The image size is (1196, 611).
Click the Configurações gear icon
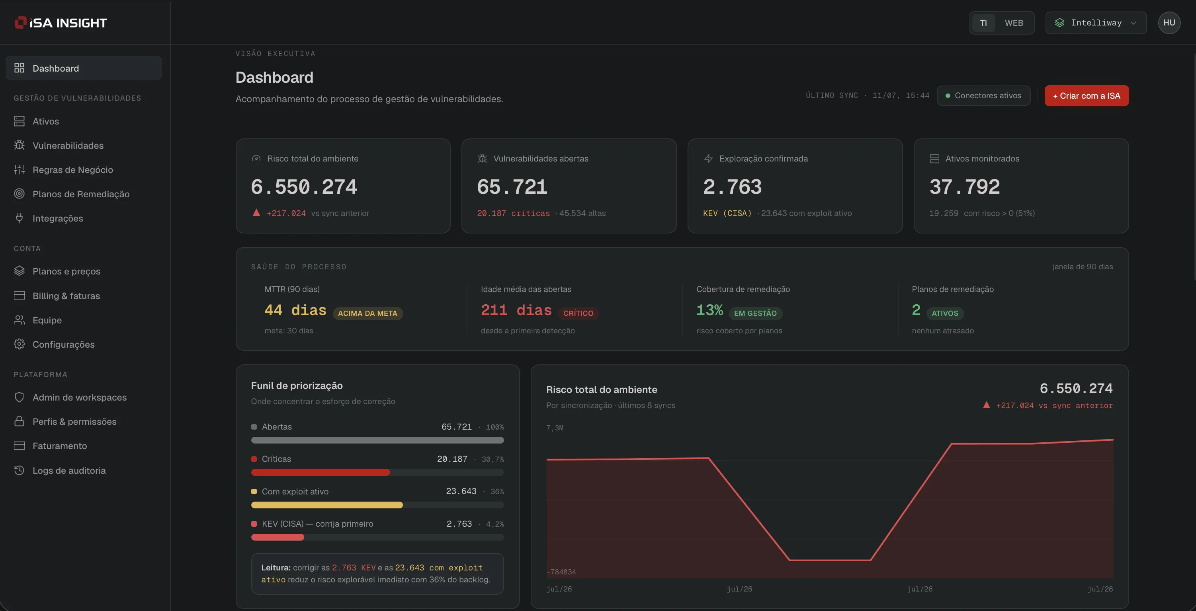pyautogui.click(x=19, y=344)
